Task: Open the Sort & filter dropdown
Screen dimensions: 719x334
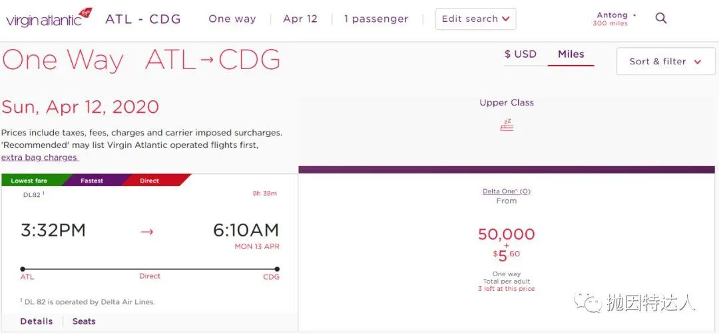Action: point(665,61)
